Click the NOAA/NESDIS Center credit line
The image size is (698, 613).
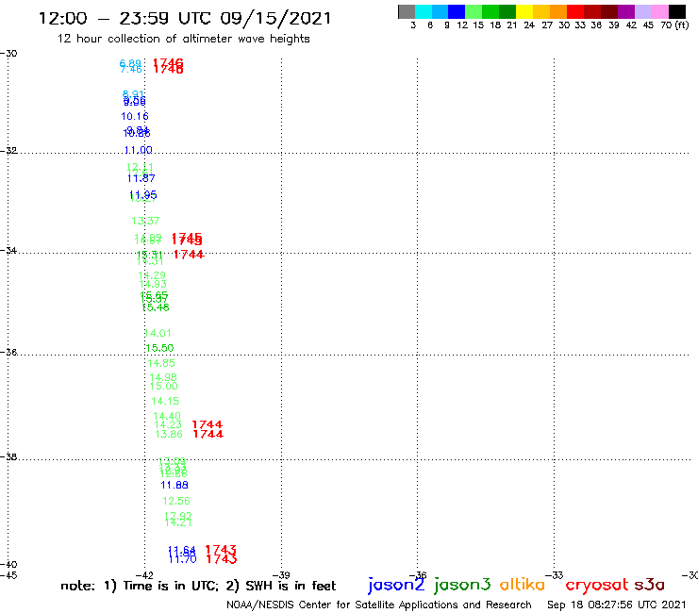click(x=379, y=605)
